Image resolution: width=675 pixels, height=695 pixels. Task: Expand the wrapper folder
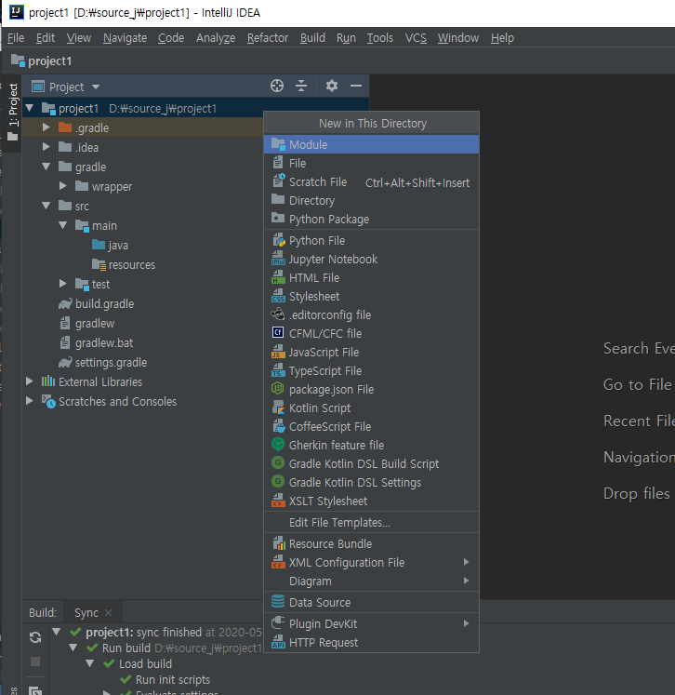[x=63, y=186]
